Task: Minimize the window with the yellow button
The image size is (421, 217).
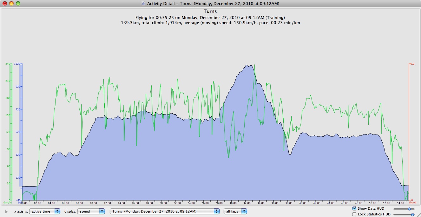Action: 11,3
